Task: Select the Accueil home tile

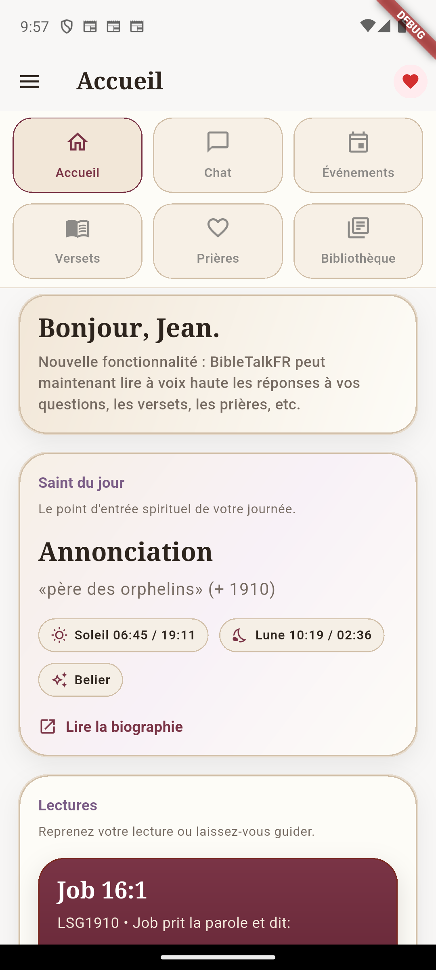Action: coord(78,155)
